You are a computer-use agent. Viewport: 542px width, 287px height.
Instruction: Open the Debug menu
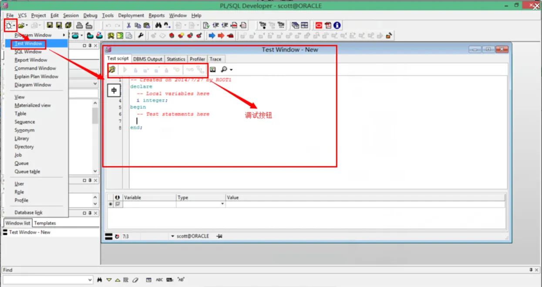90,15
